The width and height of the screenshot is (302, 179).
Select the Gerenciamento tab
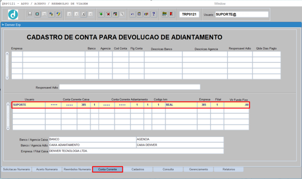pyautogui.click(x=198, y=169)
